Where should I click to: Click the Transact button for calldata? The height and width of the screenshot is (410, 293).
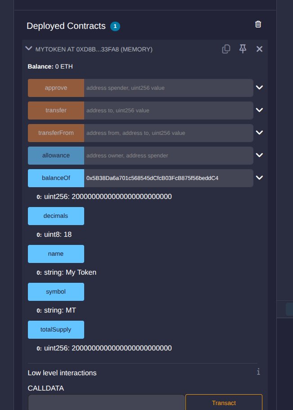(x=224, y=402)
